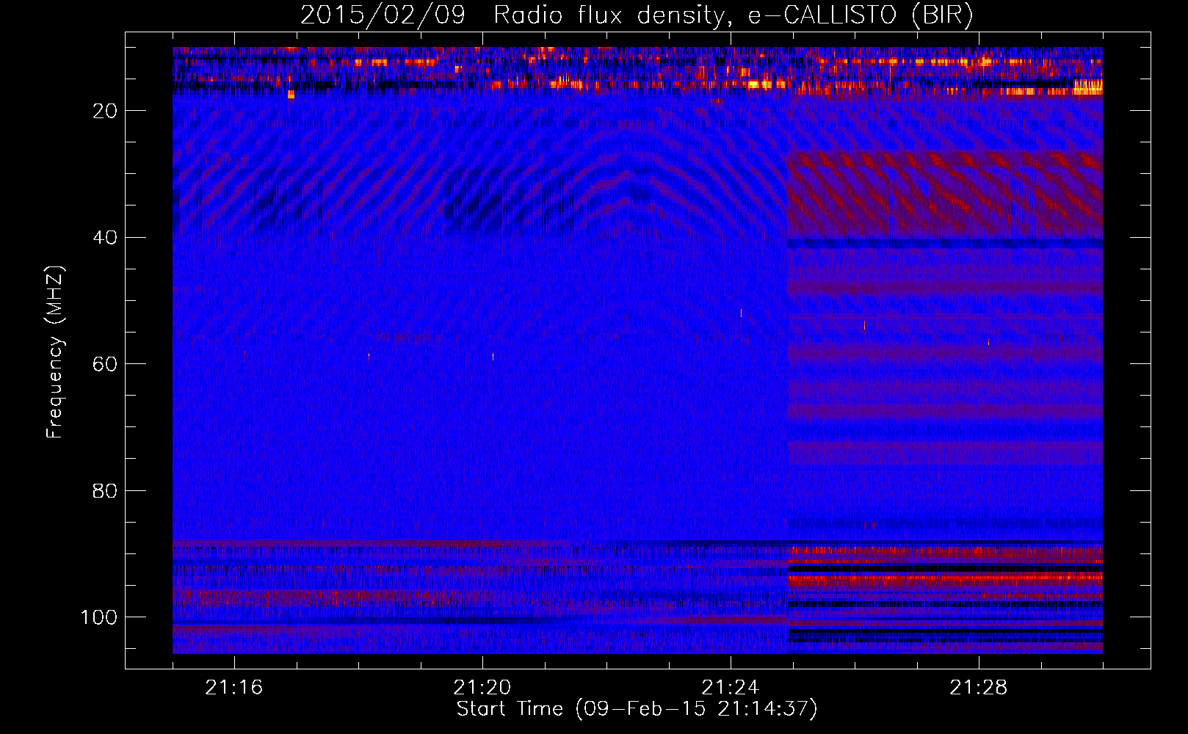Image resolution: width=1188 pixels, height=734 pixels.
Task: Click the plot title "2015/02/09 Radio flux density, e-CALLISTO (BIR)"
Action: (637, 15)
